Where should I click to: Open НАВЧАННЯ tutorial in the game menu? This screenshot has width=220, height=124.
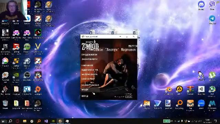click(87, 65)
